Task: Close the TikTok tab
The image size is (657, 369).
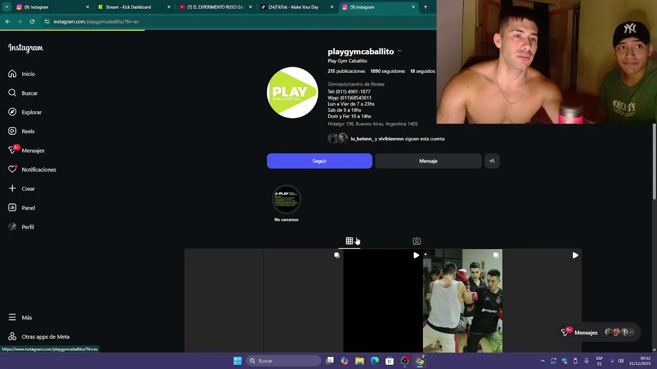Action: click(332, 7)
